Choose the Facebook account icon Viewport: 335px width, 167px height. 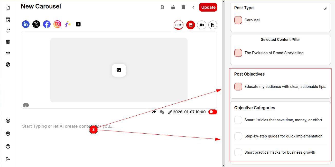point(47,24)
